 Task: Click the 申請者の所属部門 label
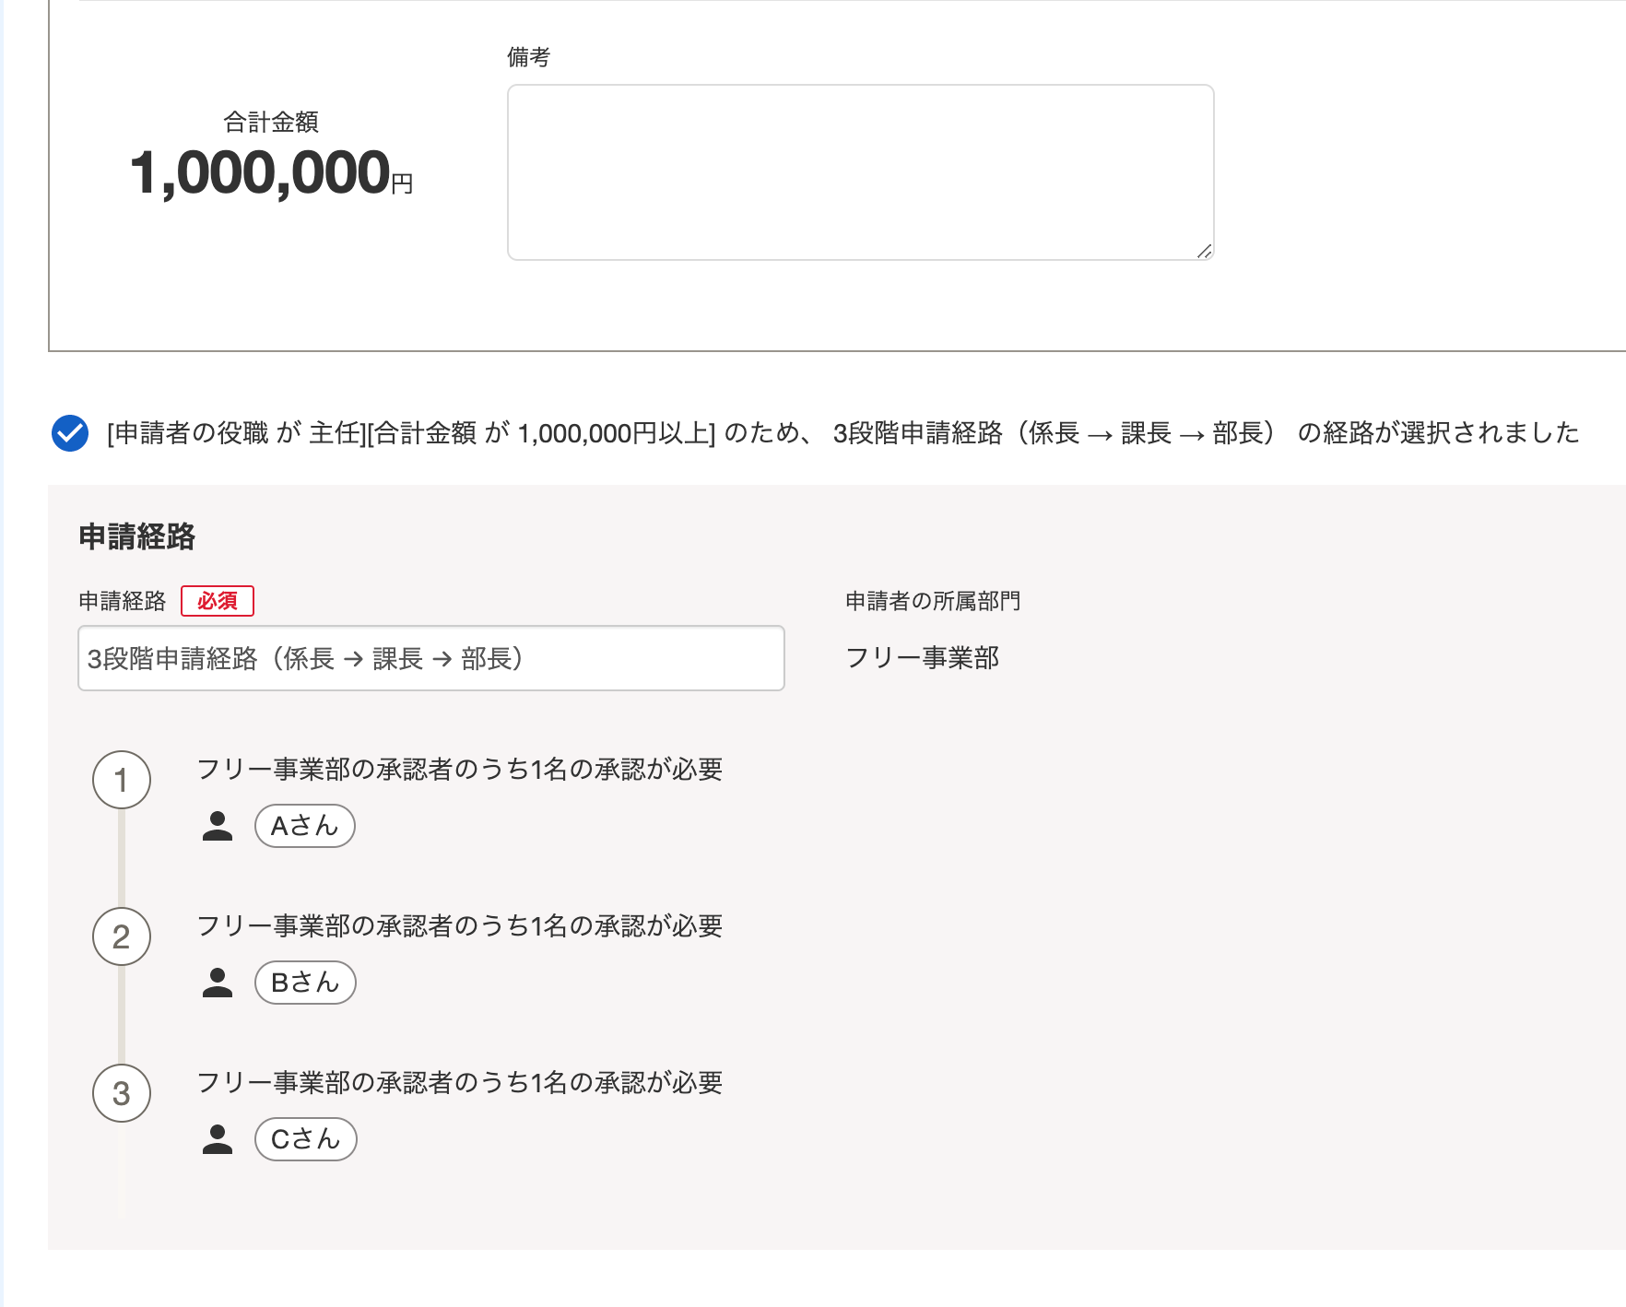[x=933, y=601]
